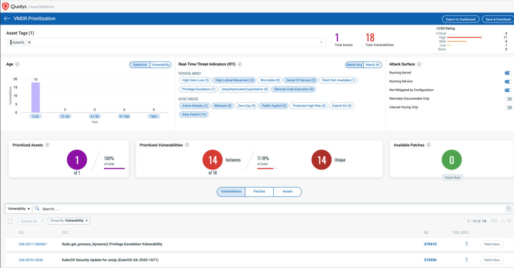Select the 91-180 days age range

[x=124, y=116]
